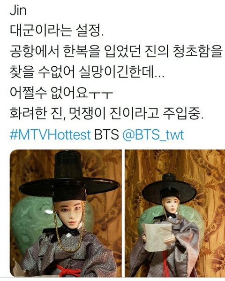
Task: Click the '어쩔수 없어요ㅜㅜ' text line
Action: (61, 94)
